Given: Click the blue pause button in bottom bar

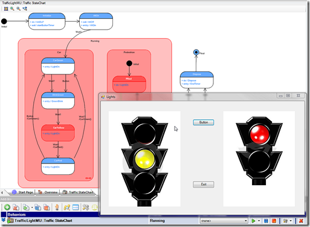Looking at the screenshot, I should click(x=266, y=221).
